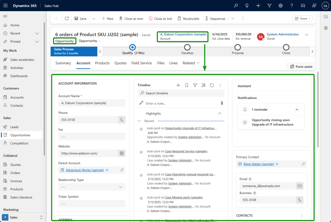The width and height of the screenshot is (331, 222).
Task: Click the Search timeline field
Action: [181, 93]
